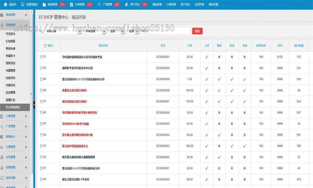Click the sidebar scrollbar up arrow
The image size is (313, 188).
(x=31, y=12)
